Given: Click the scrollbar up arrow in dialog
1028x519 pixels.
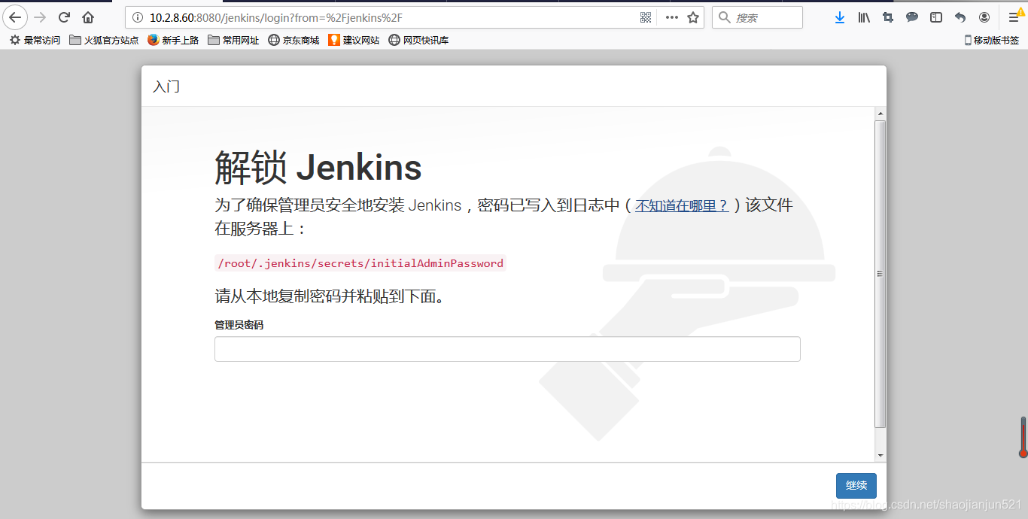Looking at the screenshot, I should coord(880,114).
